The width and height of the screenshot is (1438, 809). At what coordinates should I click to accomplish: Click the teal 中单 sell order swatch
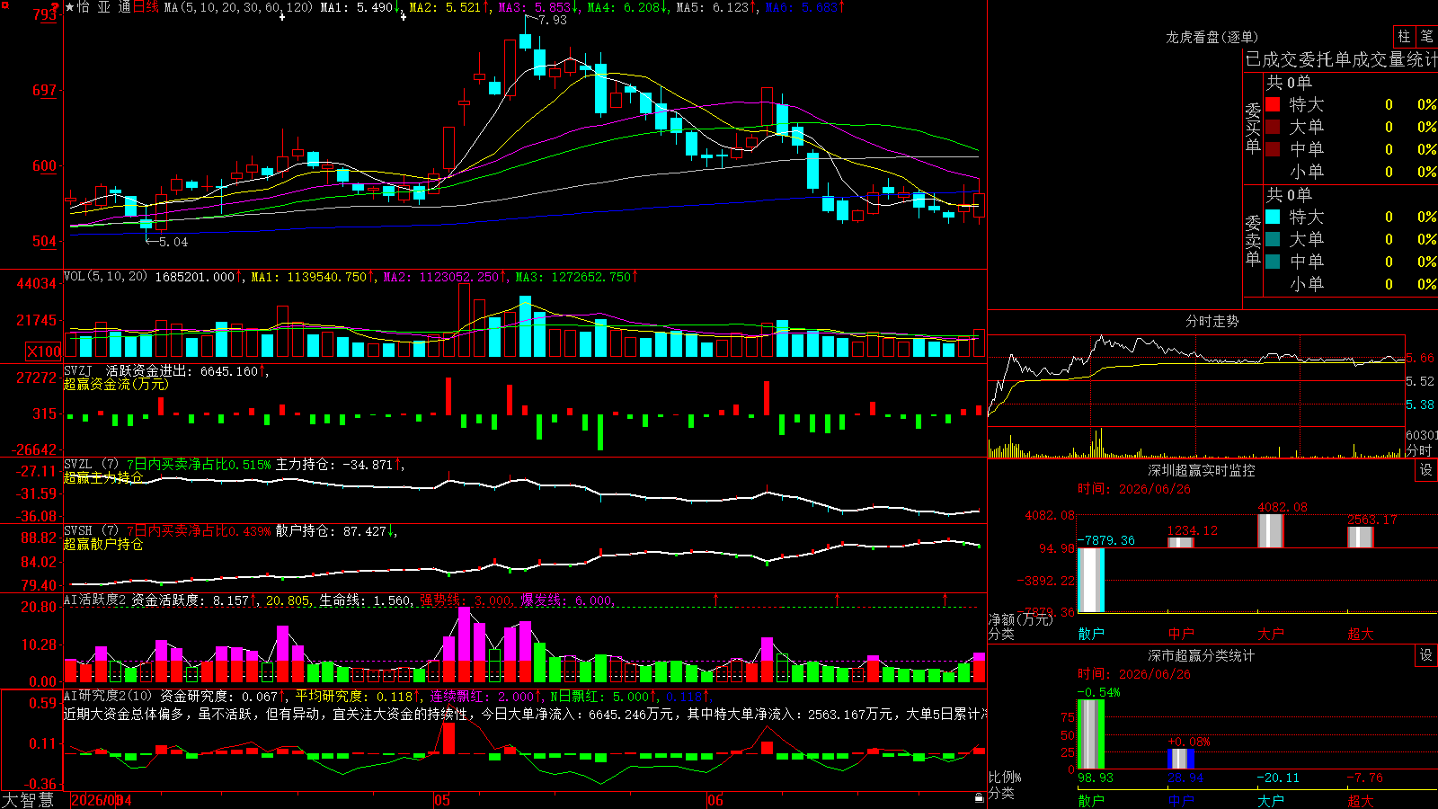tap(1273, 262)
